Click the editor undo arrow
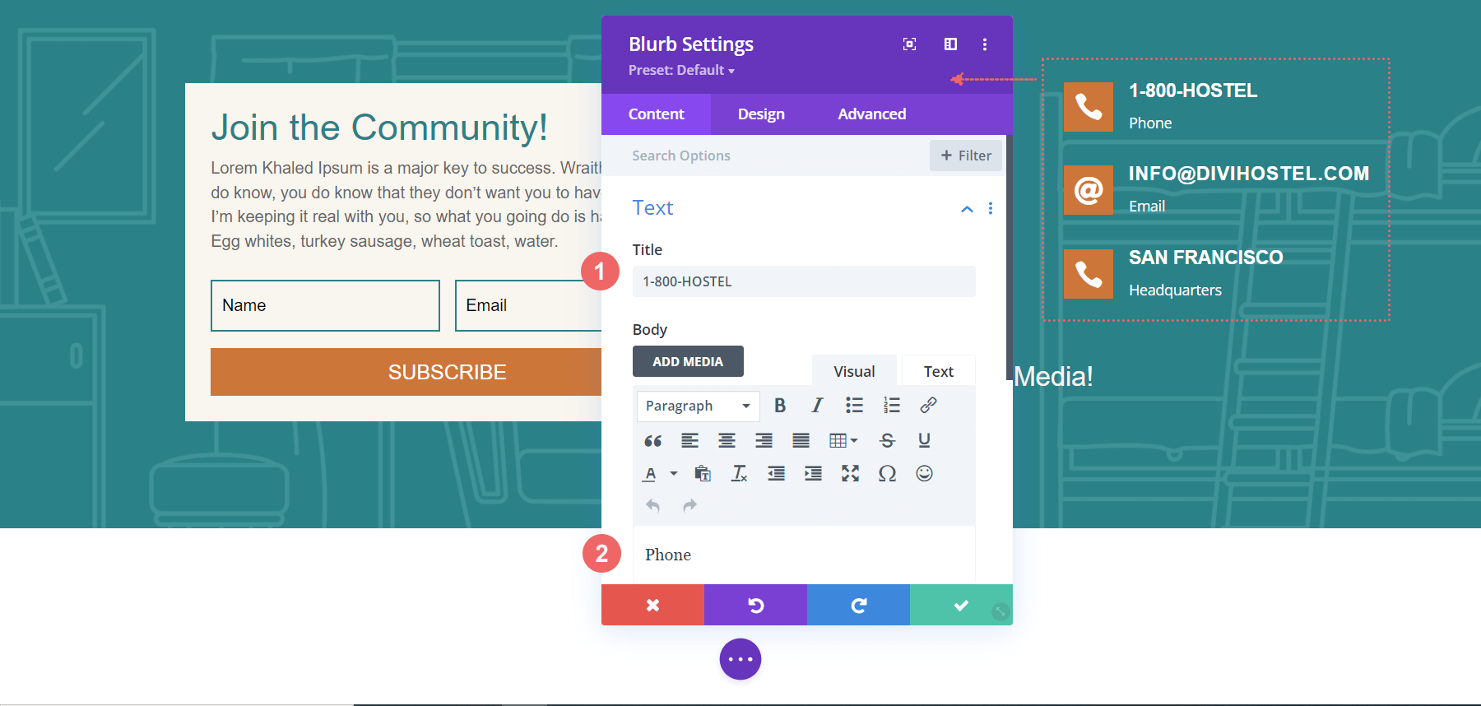 (x=653, y=505)
